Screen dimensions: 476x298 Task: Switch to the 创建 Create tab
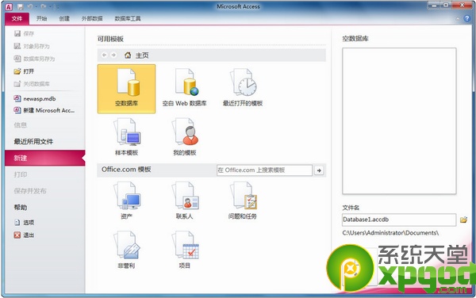click(x=64, y=18)
